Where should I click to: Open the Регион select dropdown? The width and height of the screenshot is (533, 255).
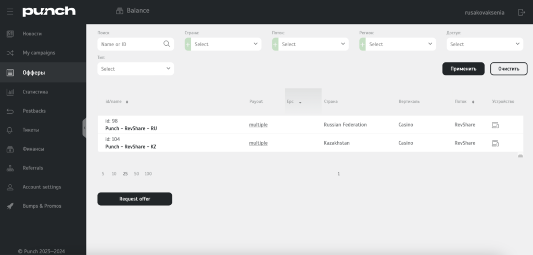[401, 44]
